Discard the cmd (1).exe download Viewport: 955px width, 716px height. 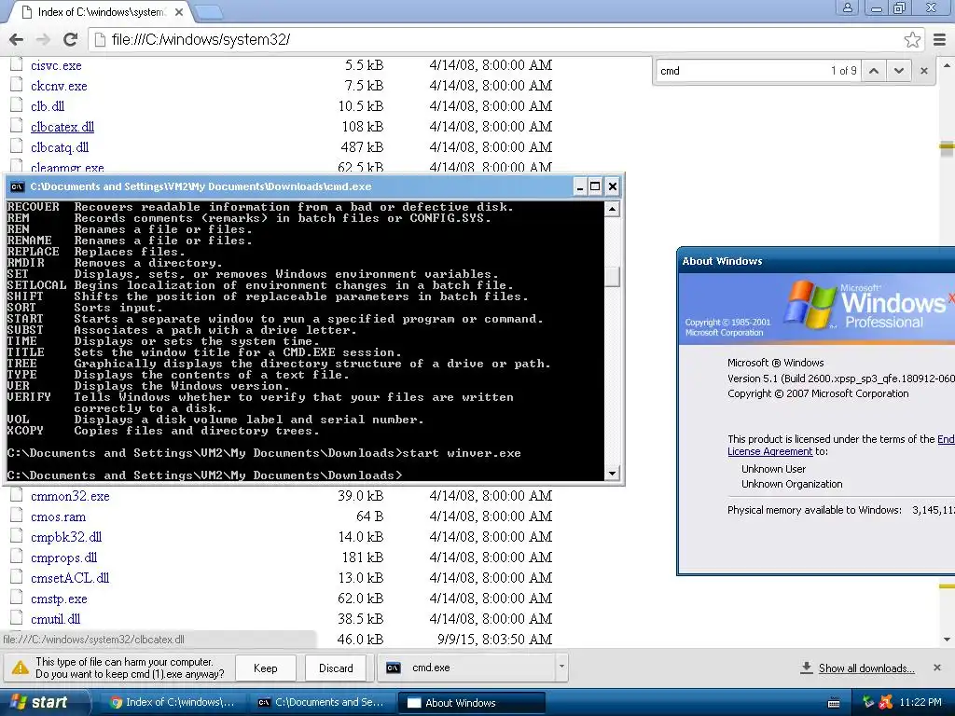[x=336, y=668]
